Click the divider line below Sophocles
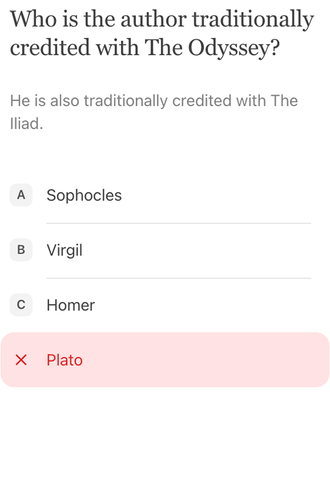 click(x=179, y=223)
